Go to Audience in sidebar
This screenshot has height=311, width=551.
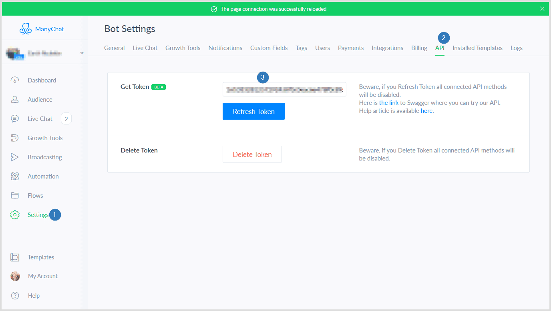pyautogui.click(x=40, y=99)
